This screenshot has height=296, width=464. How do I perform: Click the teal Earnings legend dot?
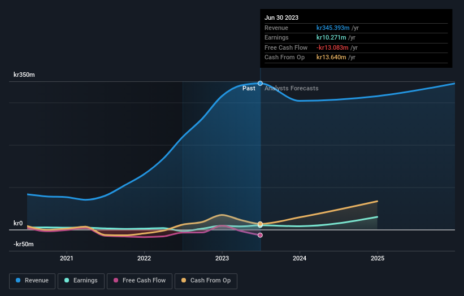point(67,280)
